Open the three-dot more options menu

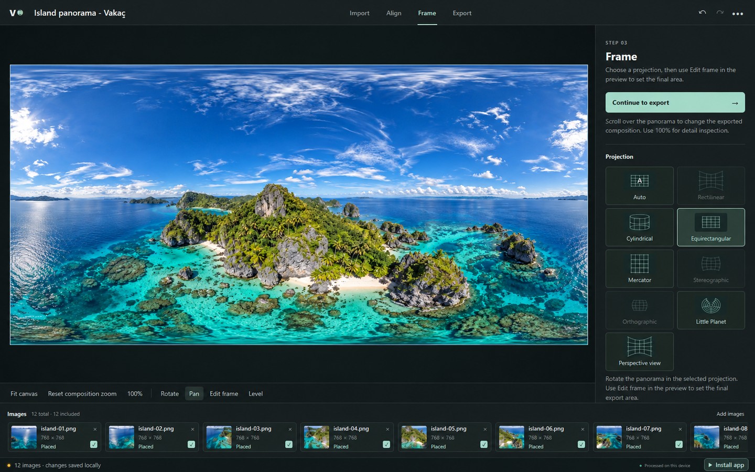[x=738, y=14]
